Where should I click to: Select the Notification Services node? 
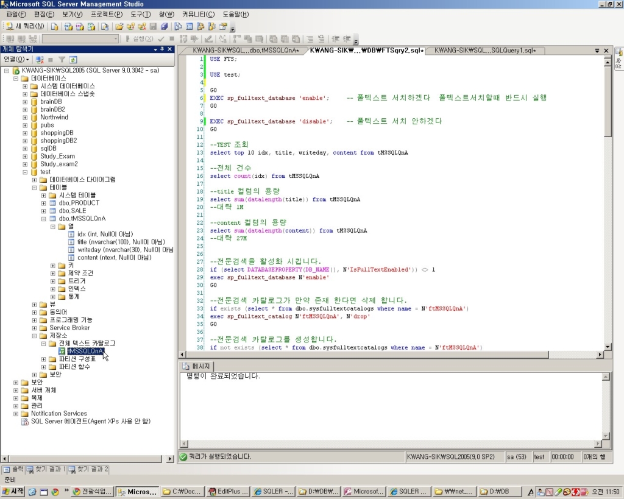pos(59,414)
